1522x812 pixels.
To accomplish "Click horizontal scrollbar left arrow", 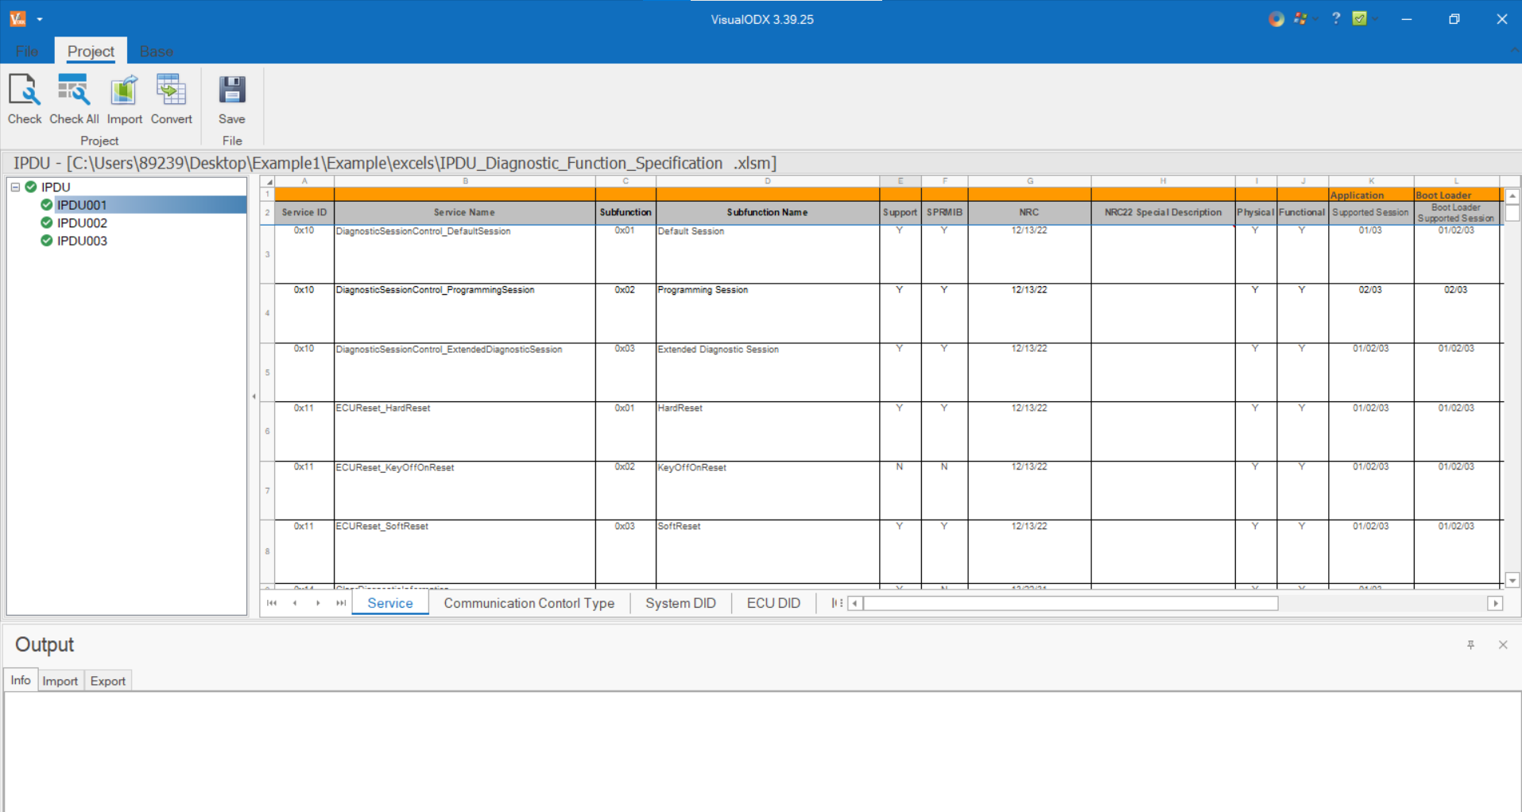I will tap(855, 603).
